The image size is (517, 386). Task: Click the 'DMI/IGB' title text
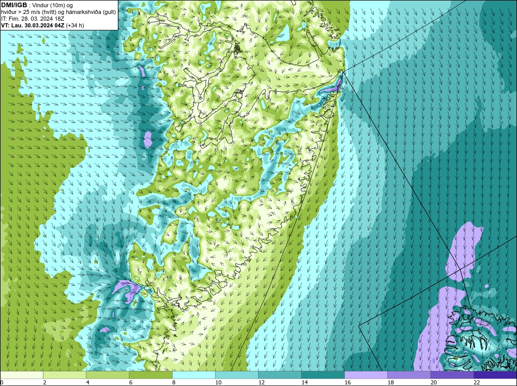coord(14,5)
